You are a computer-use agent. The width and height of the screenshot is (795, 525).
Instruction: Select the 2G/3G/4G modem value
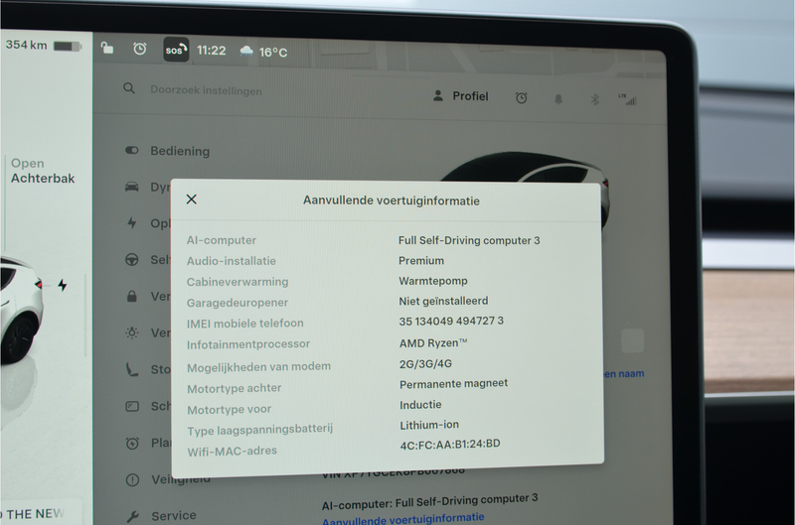point(425,363)
